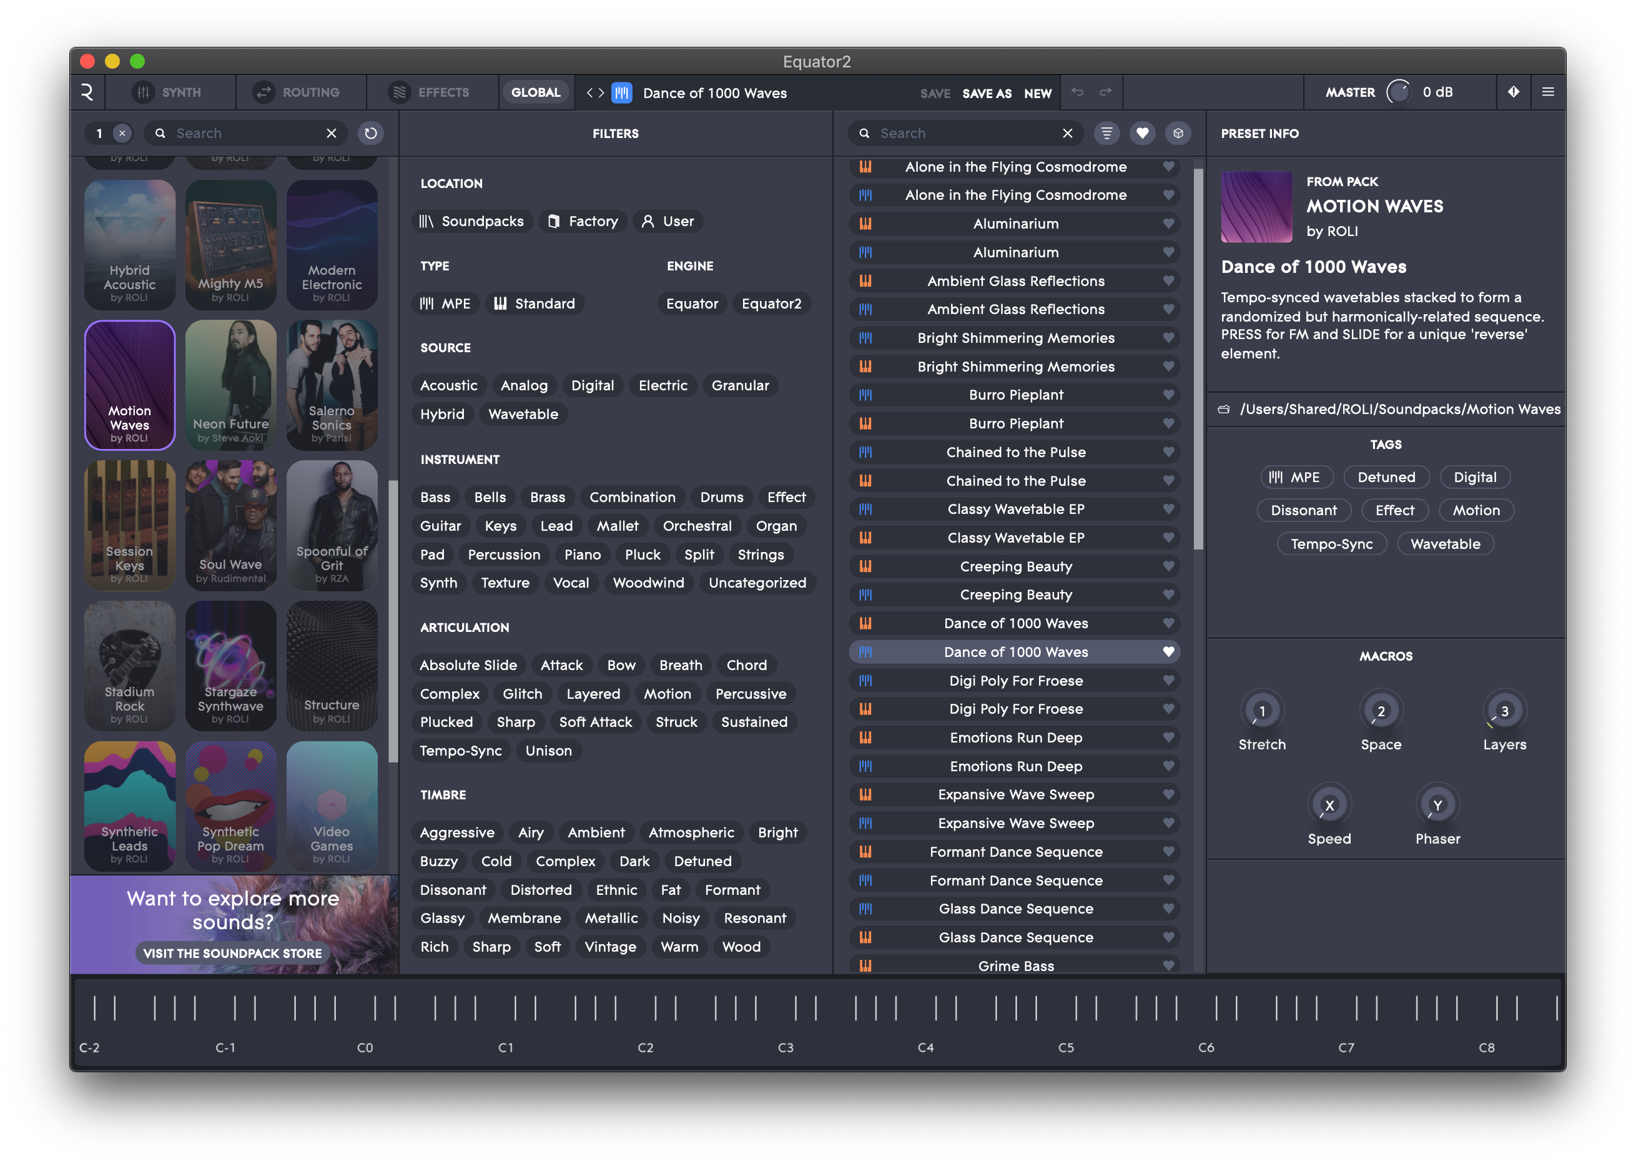Image resolution: width=1636 pixels, height=1164 pixels.
Task: Remove the active pack filter count badge
Action: tap(122, 133)
